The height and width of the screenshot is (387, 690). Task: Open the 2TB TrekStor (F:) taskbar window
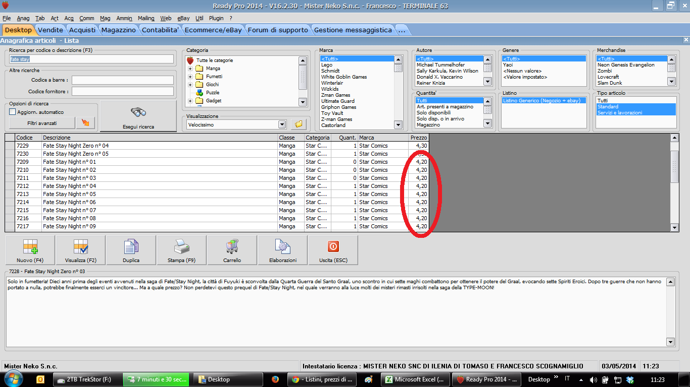[87, 379]
